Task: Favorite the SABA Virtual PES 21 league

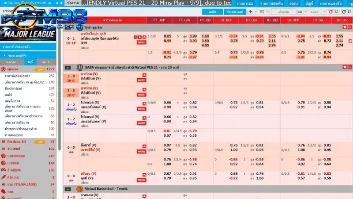Action: (345, 67)
